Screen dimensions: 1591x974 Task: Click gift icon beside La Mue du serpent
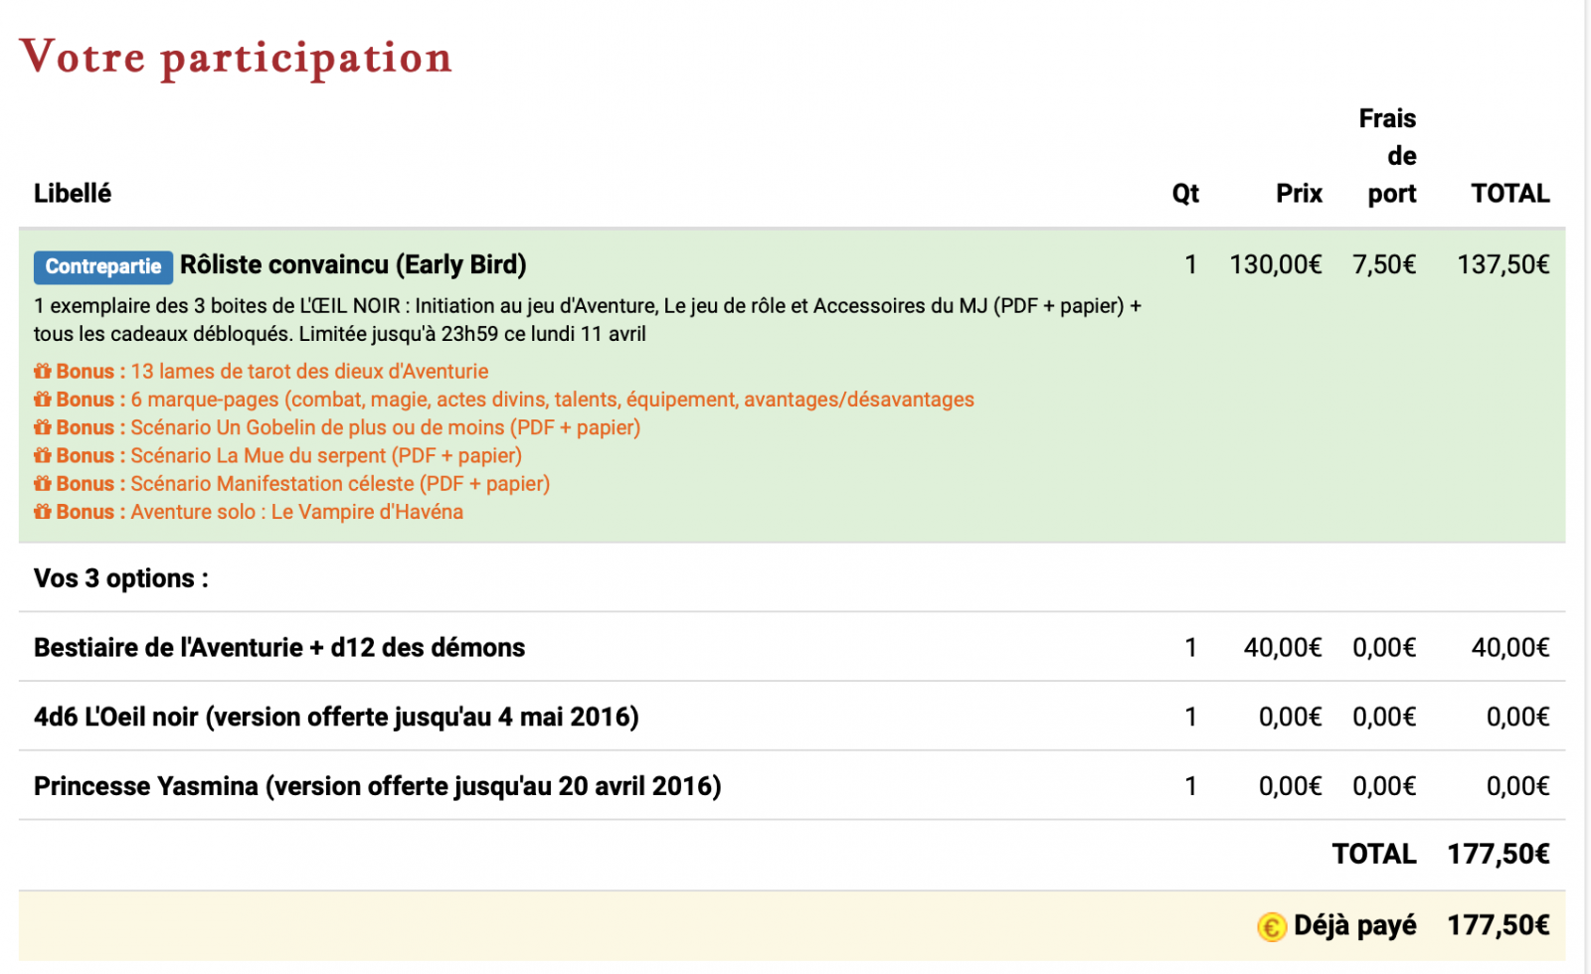click(42, 455)
